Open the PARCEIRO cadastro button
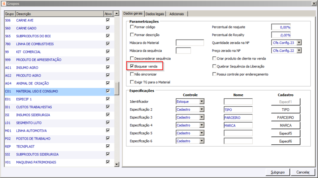 pyautogui.click(x=285, y=117)
